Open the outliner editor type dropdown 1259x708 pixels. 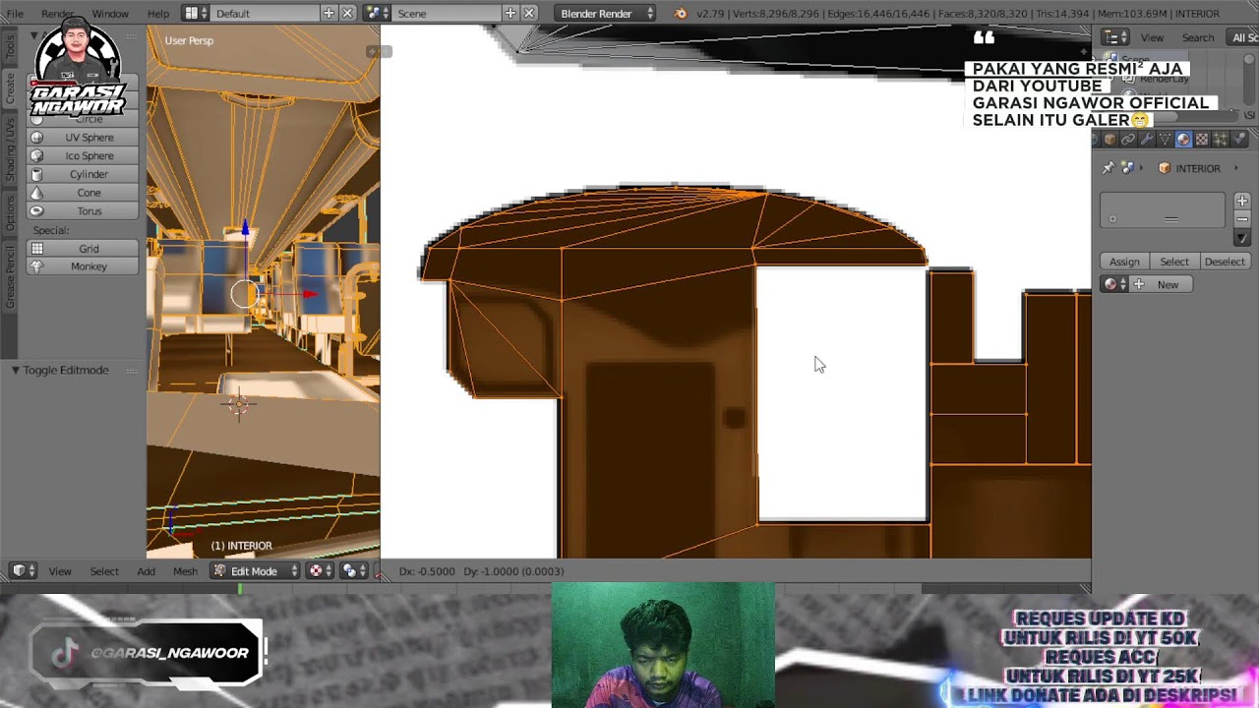1113,37
